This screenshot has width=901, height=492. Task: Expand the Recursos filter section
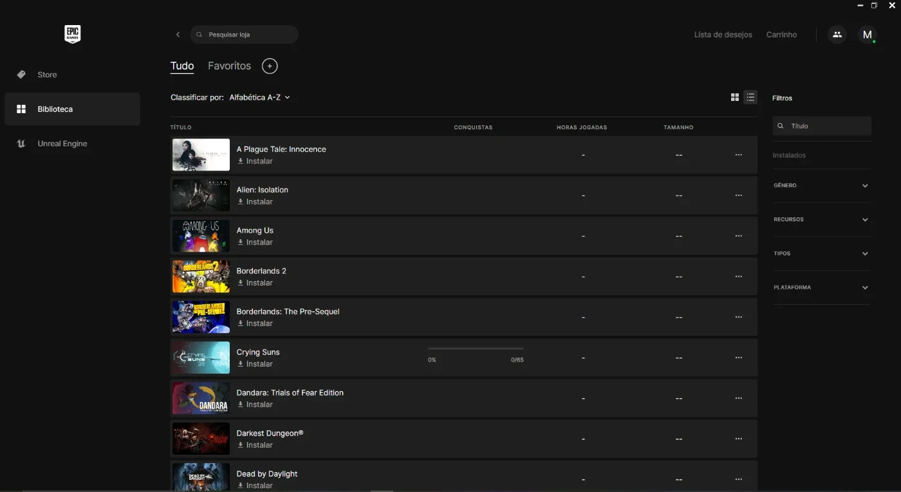[x=821, y=219]
